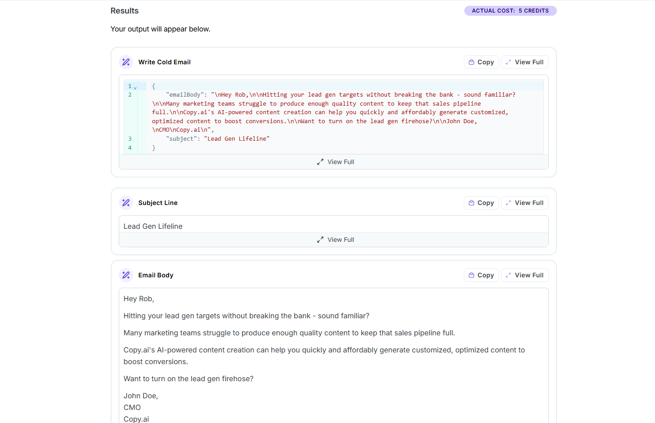Image resolution: width=655 pixels, height=423 pixels.
Task: Open View Full for Write Cold Email header
Action: tap(525, 62)
